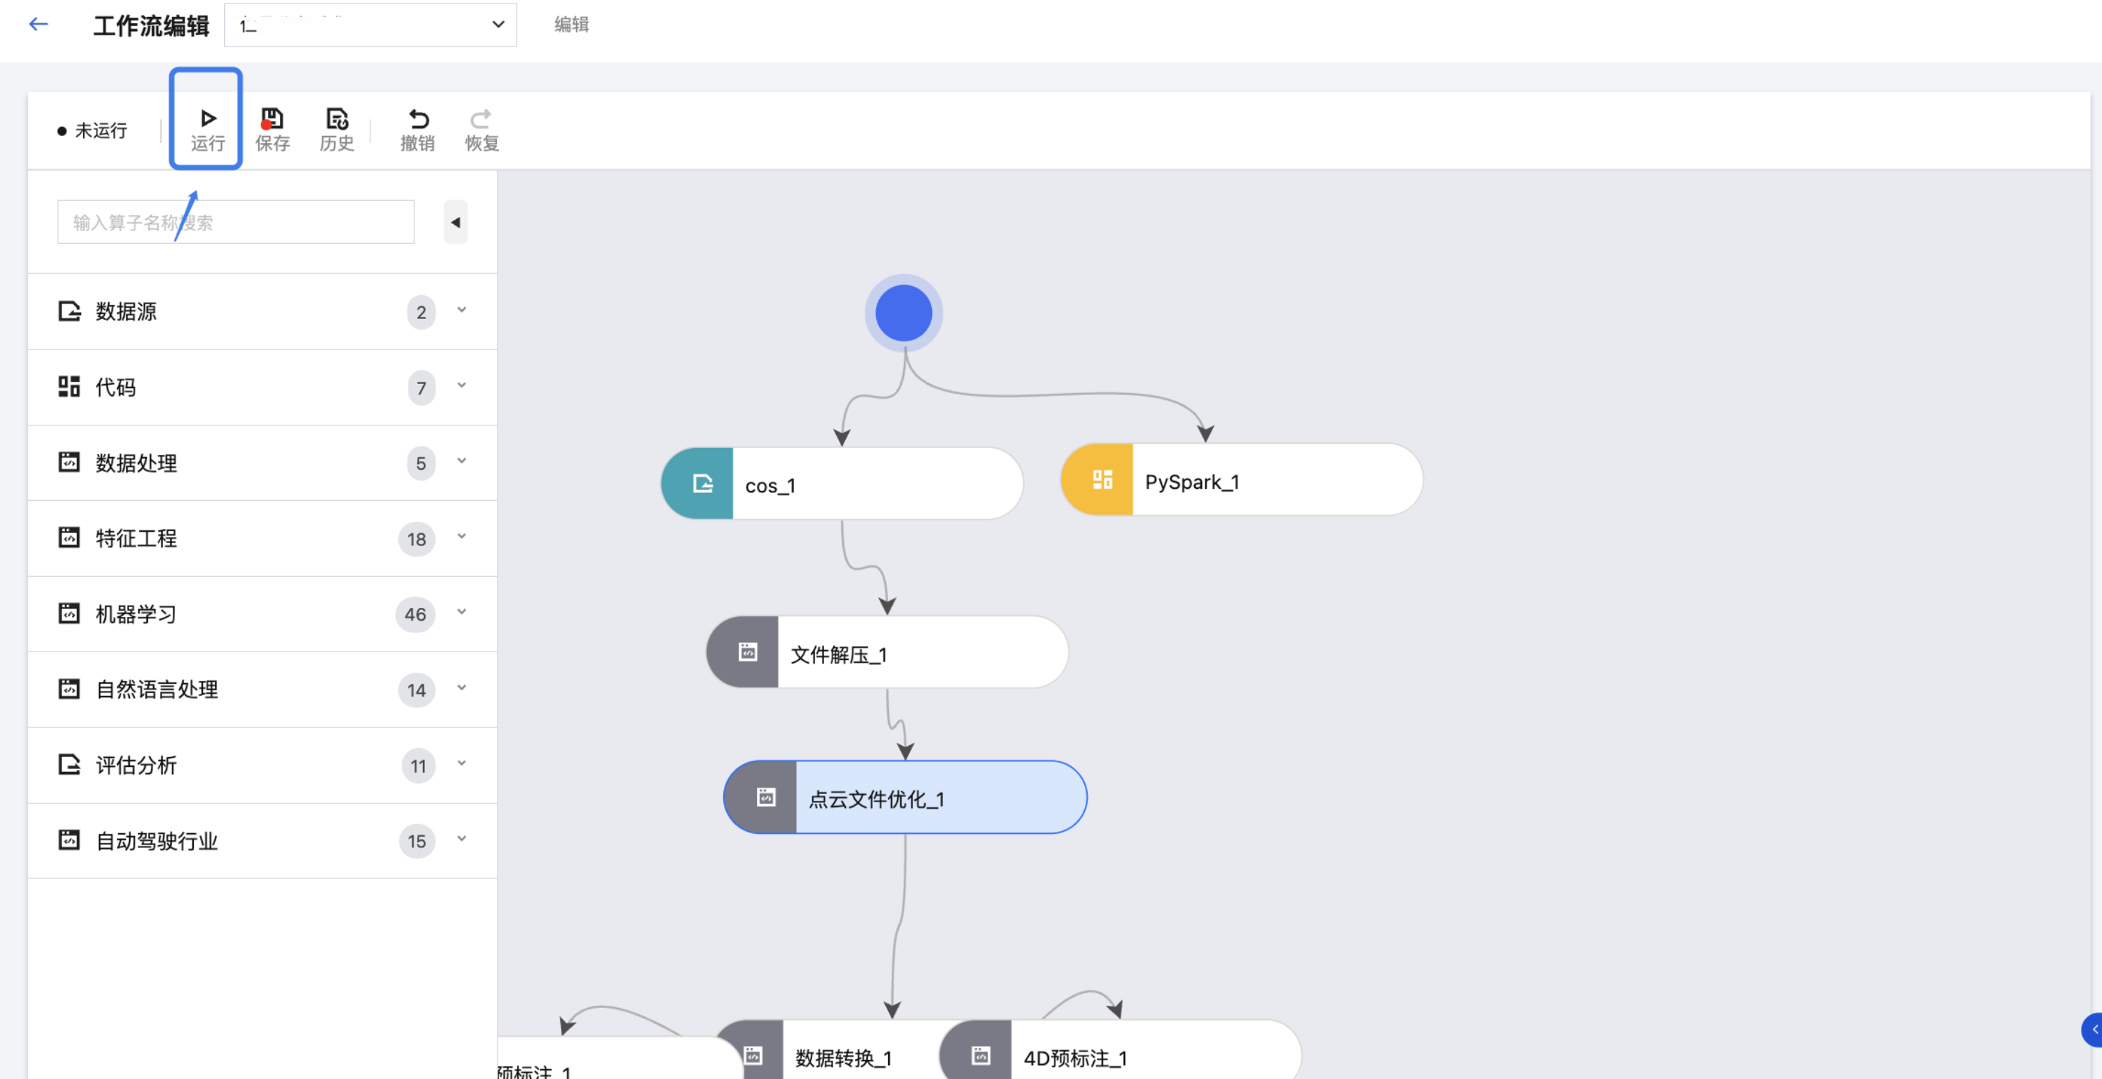The width and height of the screenshot is (2102, 1079).
Task: Click the Save (保存) toolbar icon
Action: (271, 119)
